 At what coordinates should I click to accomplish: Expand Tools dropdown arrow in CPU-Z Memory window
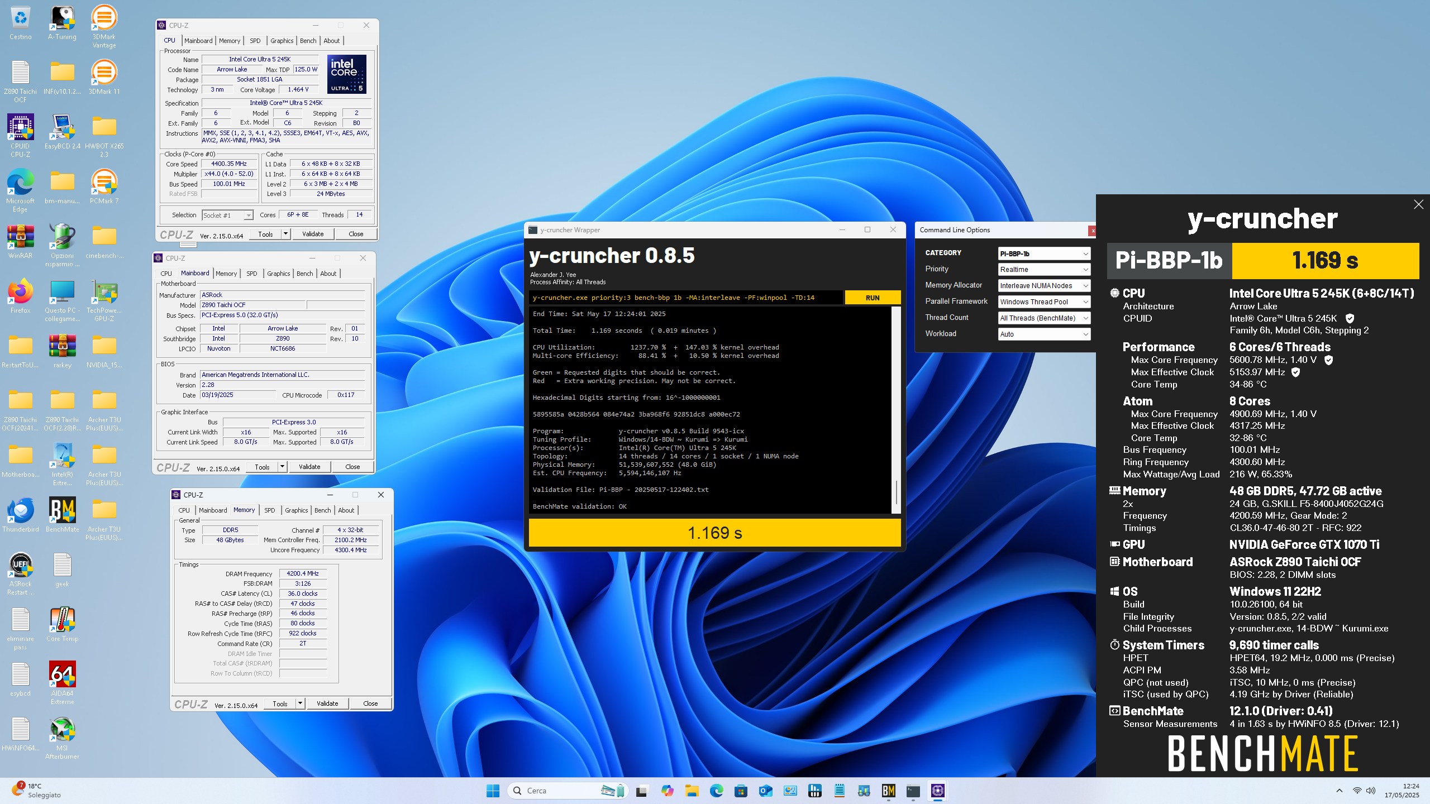pyautogui.click(x=300, y=703)
